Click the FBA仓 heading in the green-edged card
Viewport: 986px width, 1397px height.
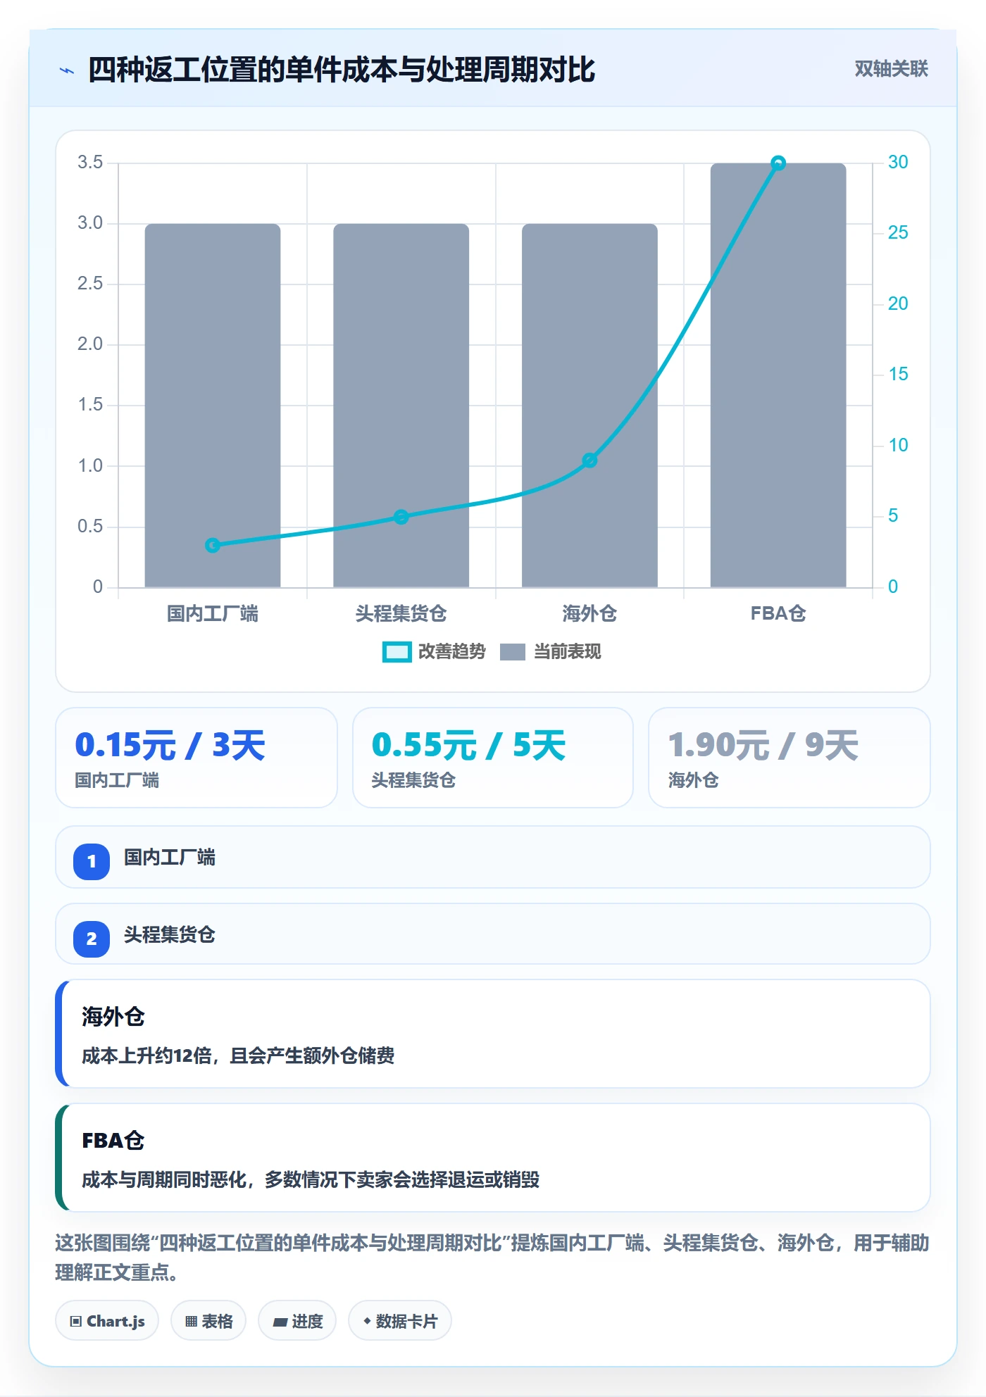click(x=113, y=1141)
